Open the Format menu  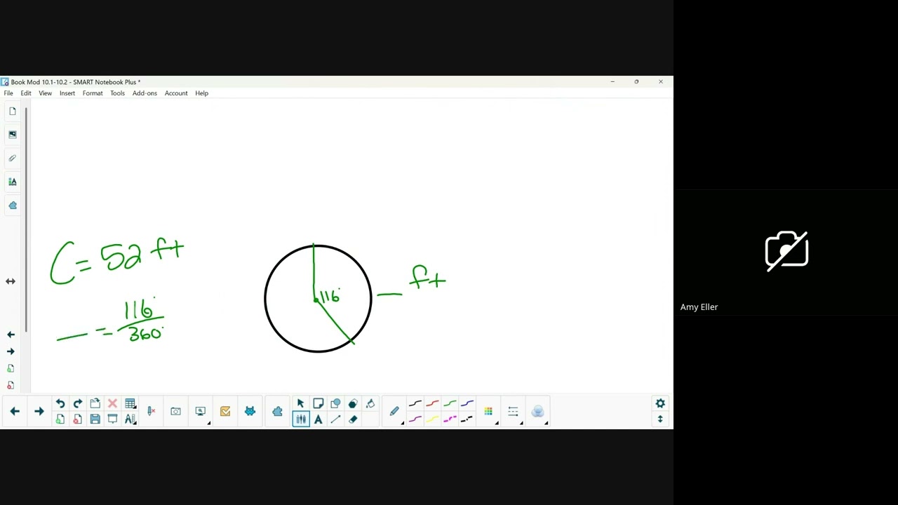(x=93, y=93)
